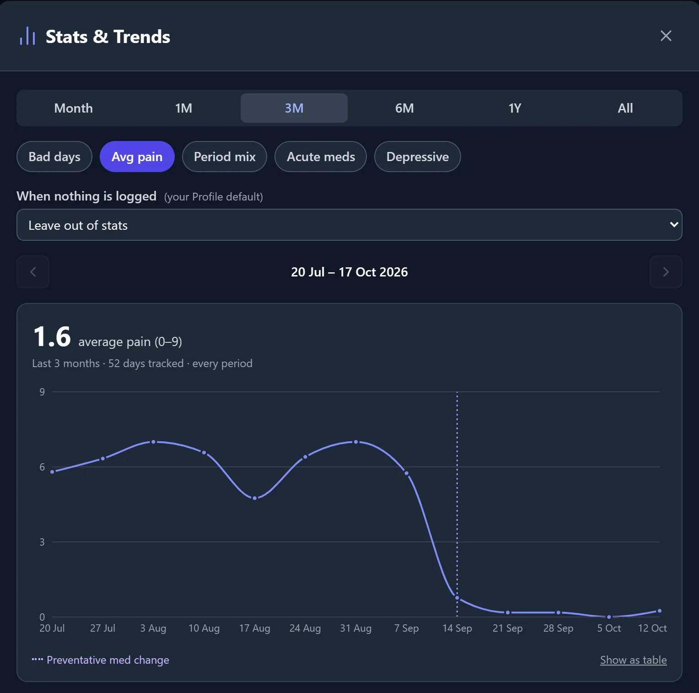Click the Preventative med change legend entry

coord(101,660)
